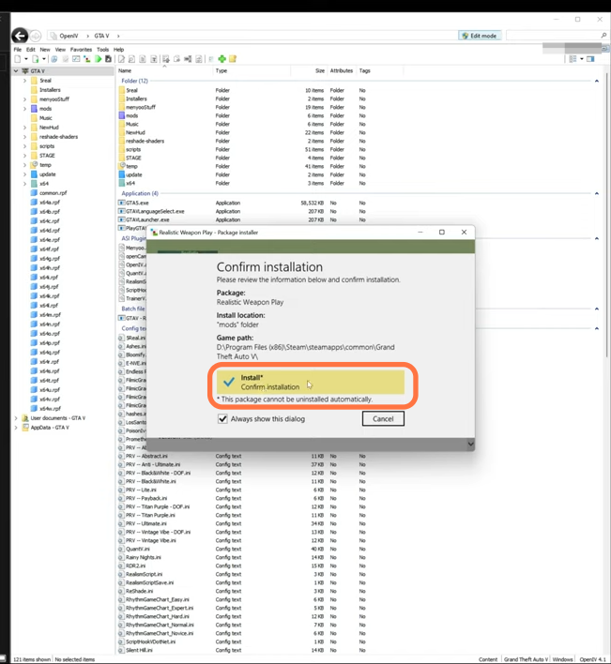Select GTAVLanguageSelect.exe in file list
Screen dimensions: 611x664
[x=155, y=211]
